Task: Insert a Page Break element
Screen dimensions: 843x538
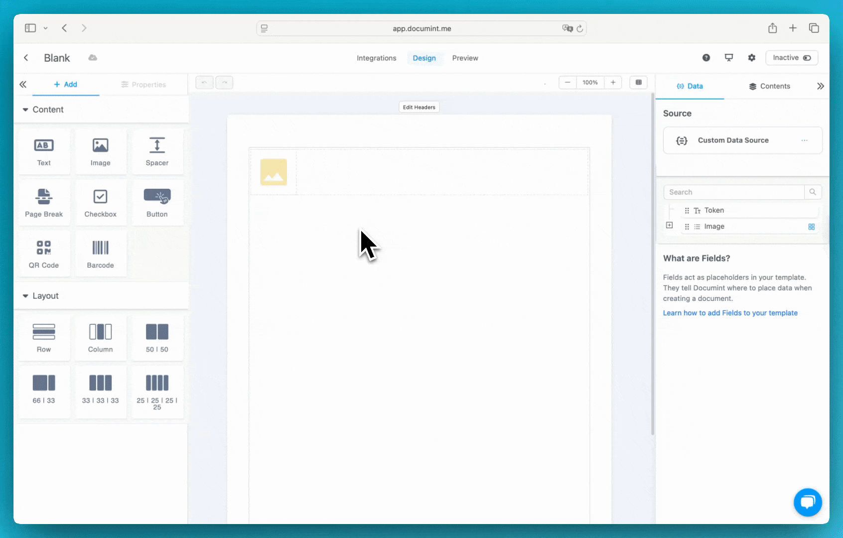Action: click(x=44, y=203)
